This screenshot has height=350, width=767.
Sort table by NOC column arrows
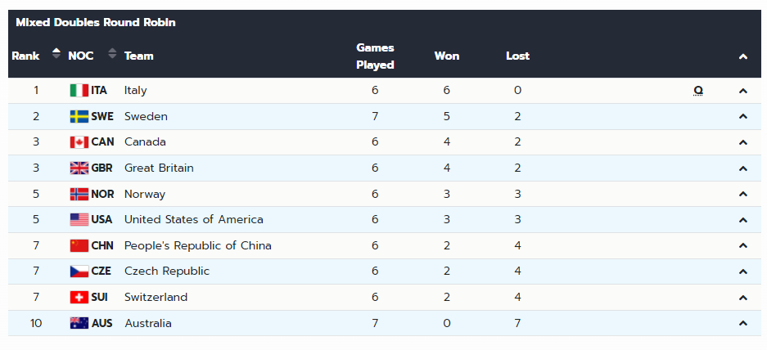tap(112, 54)
